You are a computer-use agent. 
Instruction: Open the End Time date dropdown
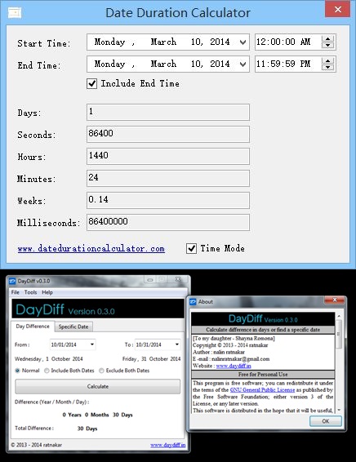click(243, 64)
